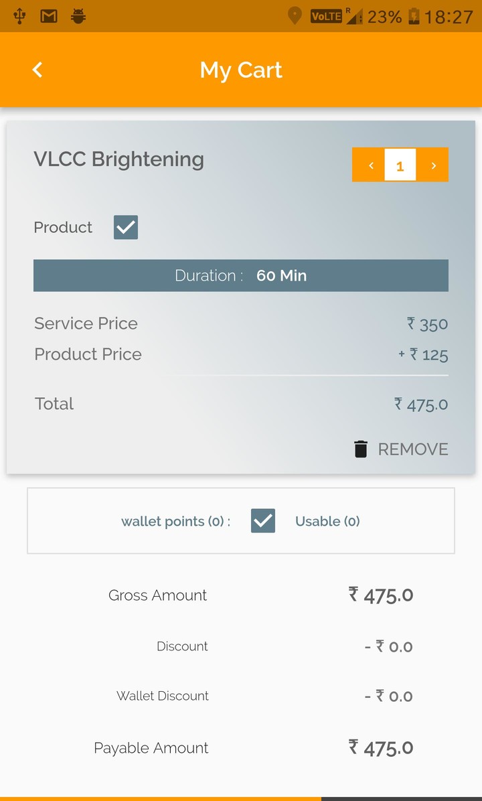
Task: Tap the VLCC Brightening item name
Action: click(x=118, y=159)
